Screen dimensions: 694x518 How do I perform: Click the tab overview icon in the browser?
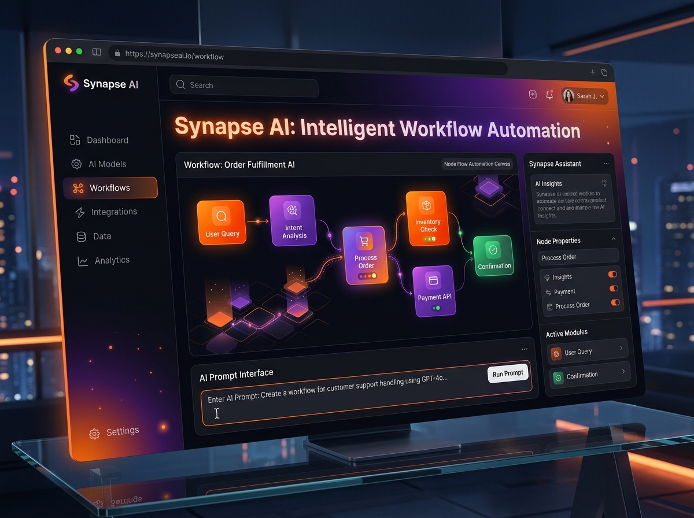tap(604, 73)
